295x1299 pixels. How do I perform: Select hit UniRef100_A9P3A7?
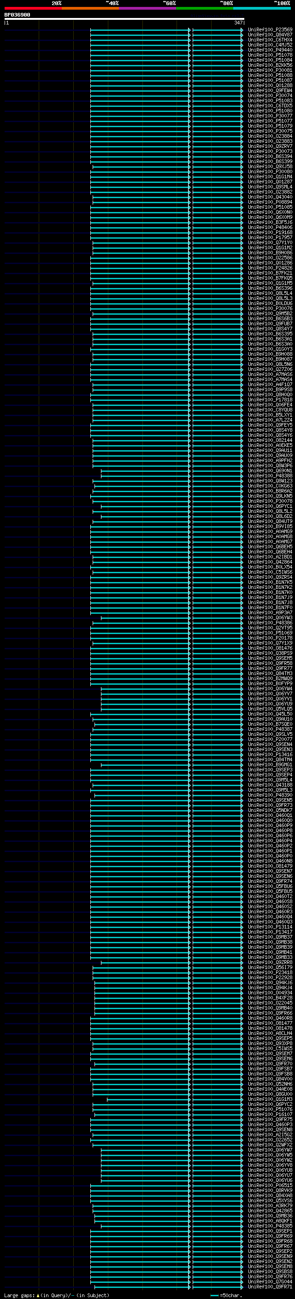coord(270,613)
